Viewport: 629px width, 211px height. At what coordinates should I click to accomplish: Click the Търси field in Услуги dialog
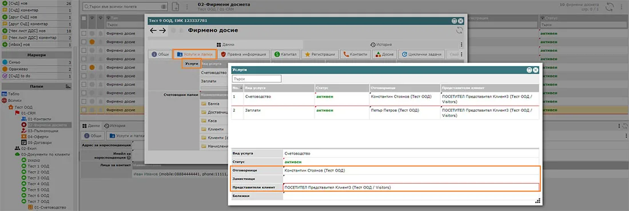click(x=257, y=79)
